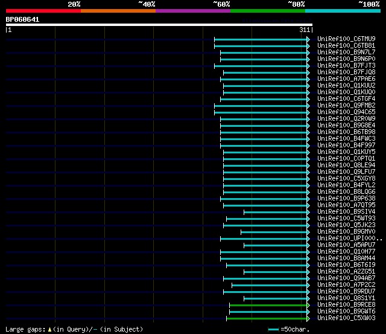Open hit UniRef100_Q94C65
This screenshot has width=386, height=334.
pyautogui.click(x=346, y=112)
